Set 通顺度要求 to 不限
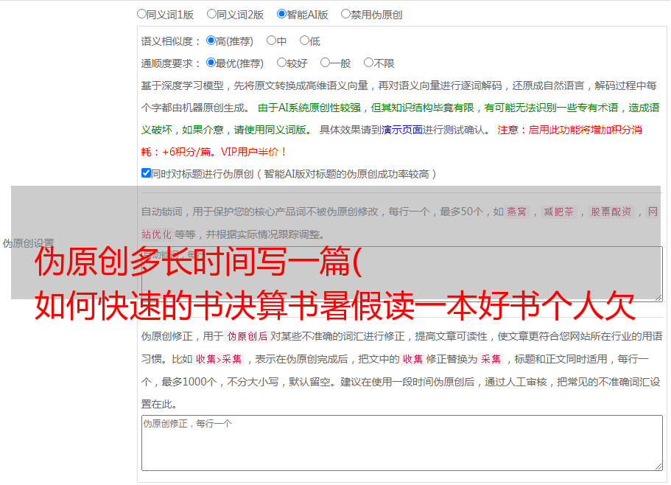 point(368,63)
